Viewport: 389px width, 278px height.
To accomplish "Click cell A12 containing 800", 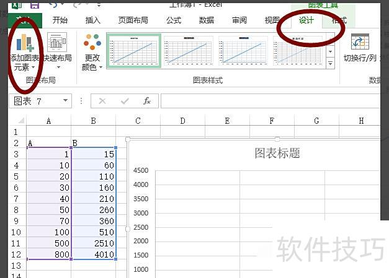I will [x=48, y=254].
